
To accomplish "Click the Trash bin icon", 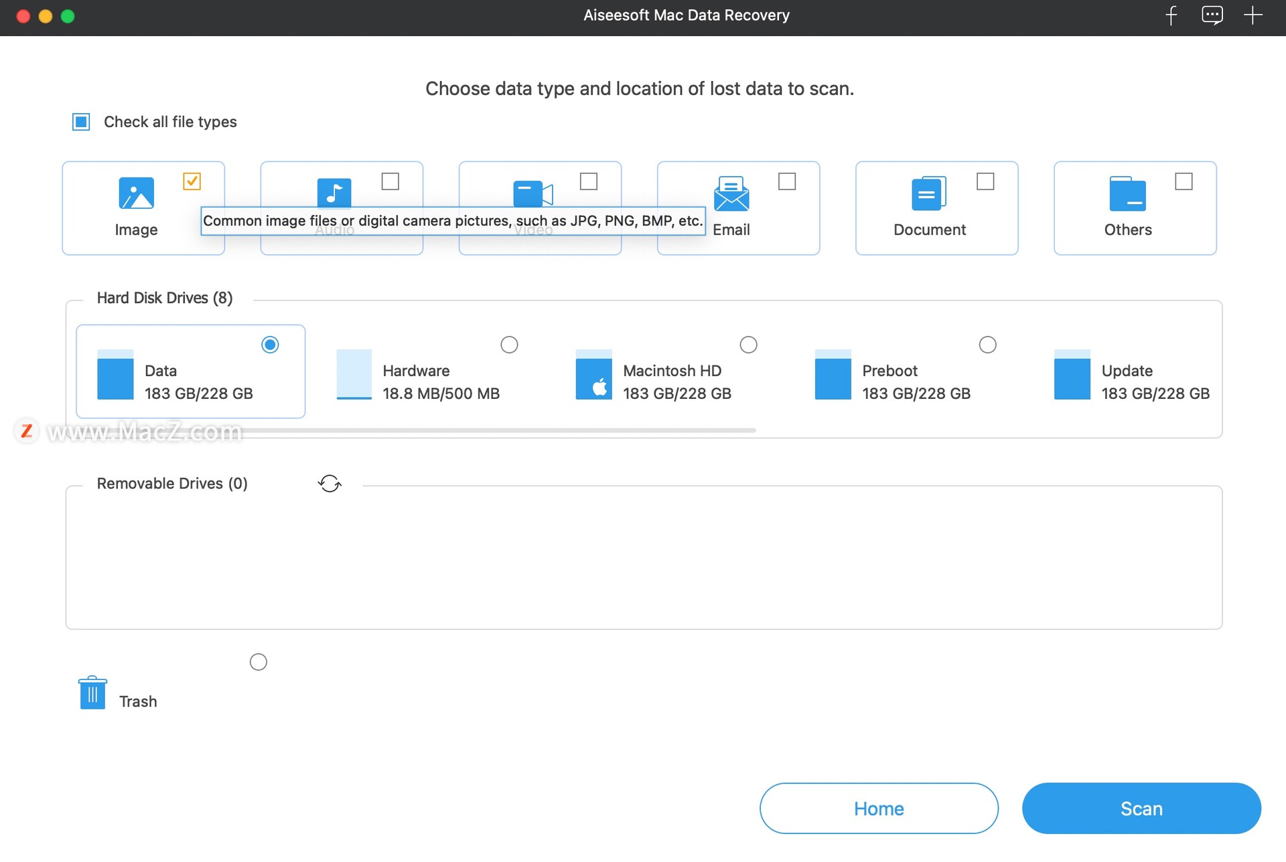I will (92, 692).
